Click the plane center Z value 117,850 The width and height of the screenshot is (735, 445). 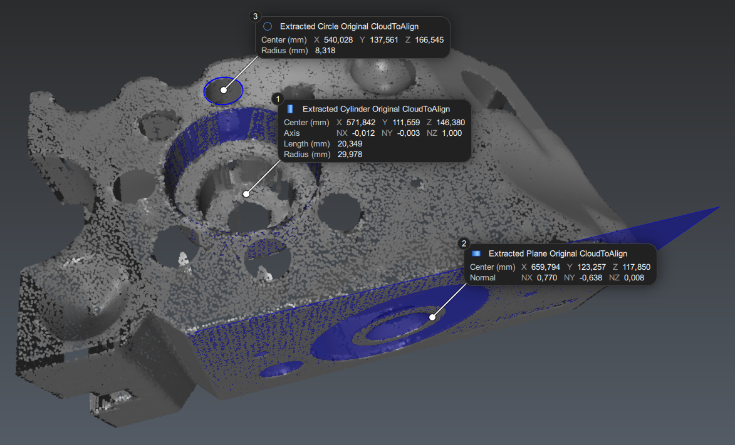click(637, 267)
